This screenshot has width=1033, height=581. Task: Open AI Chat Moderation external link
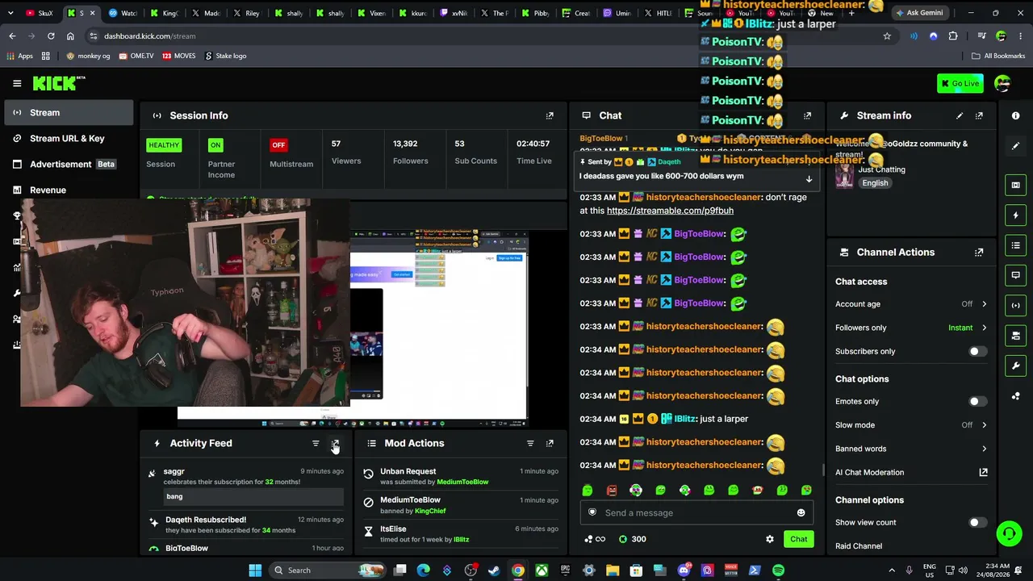[x=983, y=472]
